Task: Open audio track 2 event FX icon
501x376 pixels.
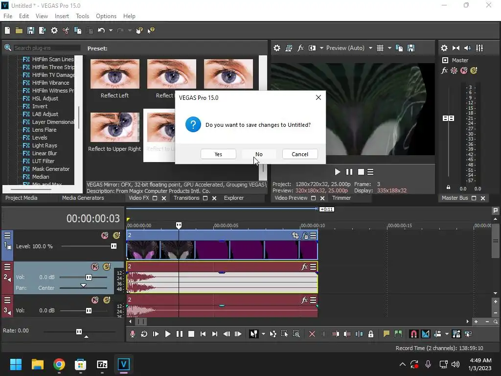Action: point(304,267)
